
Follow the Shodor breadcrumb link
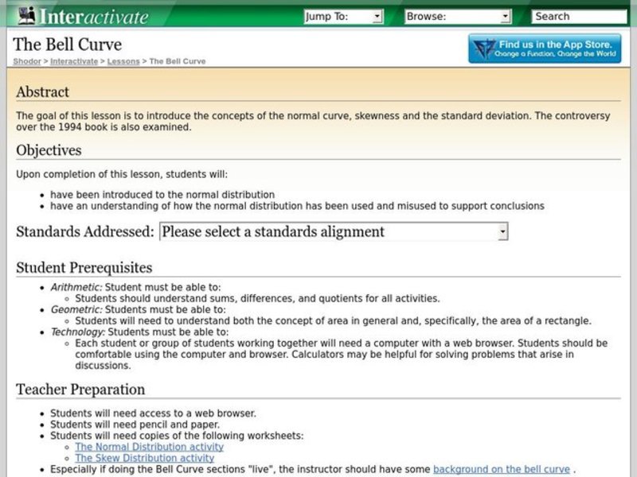[26, 60]
